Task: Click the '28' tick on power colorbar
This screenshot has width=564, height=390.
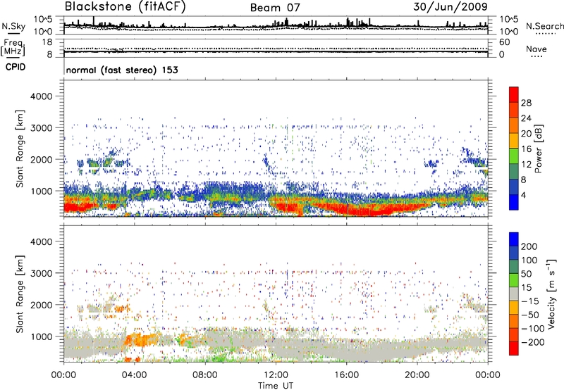Action: [526, 103]
